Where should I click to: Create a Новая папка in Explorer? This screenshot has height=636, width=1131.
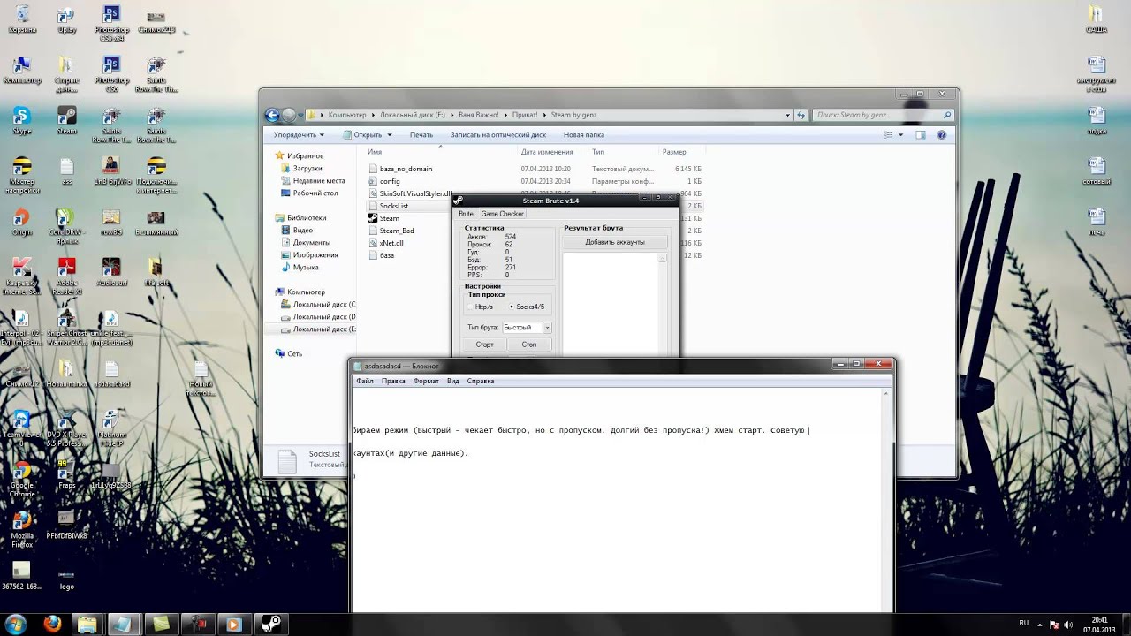point(584,135)
